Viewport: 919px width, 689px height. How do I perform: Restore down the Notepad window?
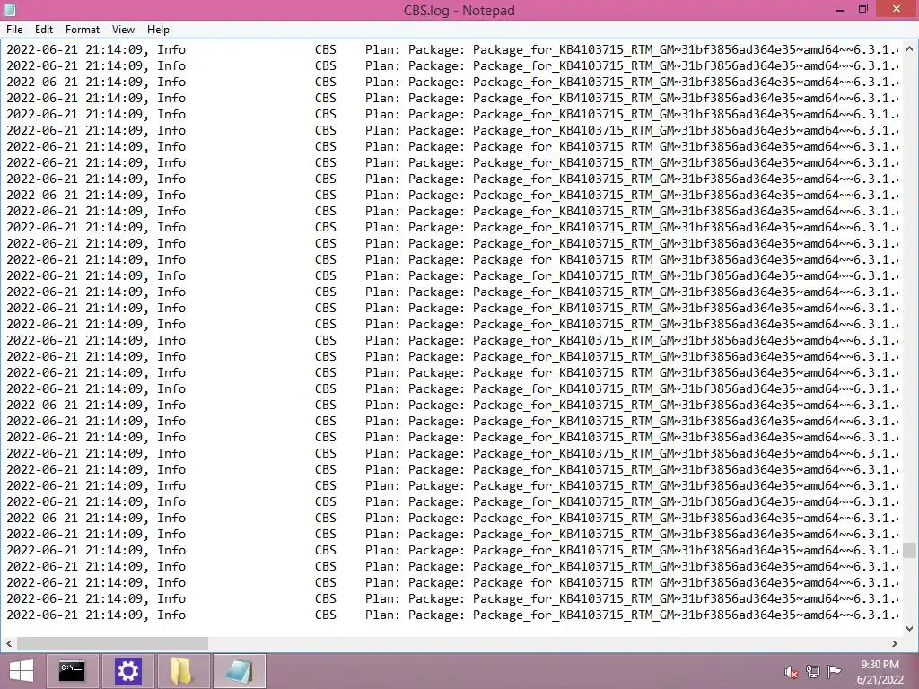point(862,9)
